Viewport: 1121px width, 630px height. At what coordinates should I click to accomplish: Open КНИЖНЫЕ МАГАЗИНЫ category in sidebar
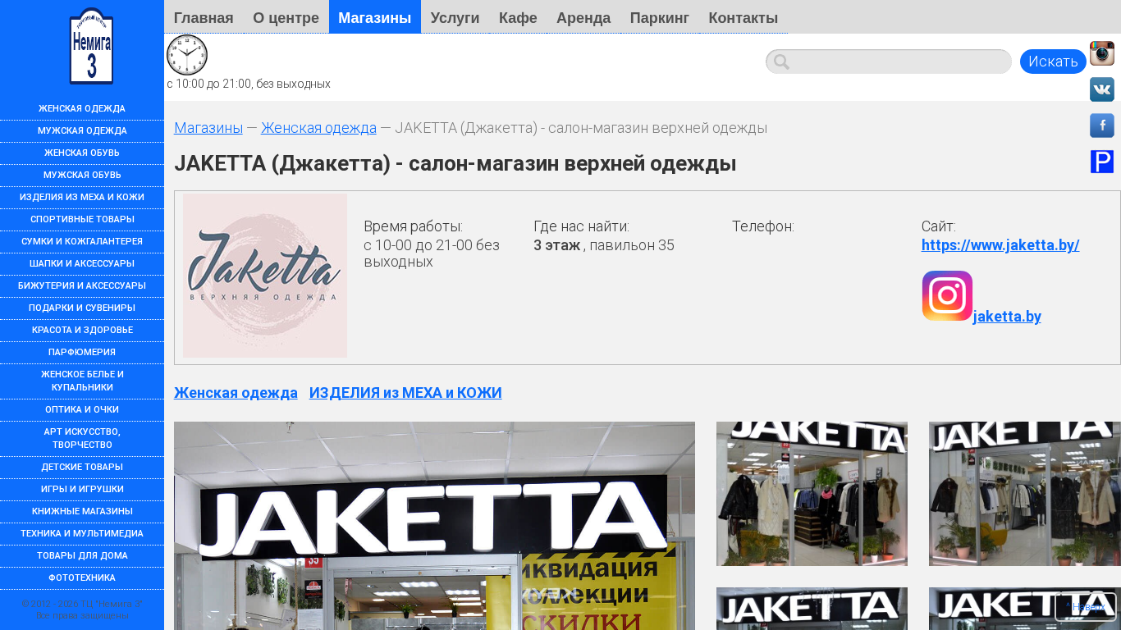click(x=82, y=511)
